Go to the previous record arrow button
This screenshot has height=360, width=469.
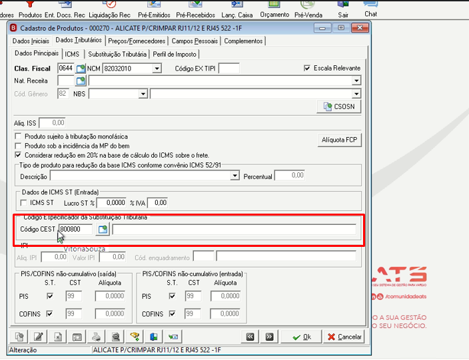click(x=250, y=337)
